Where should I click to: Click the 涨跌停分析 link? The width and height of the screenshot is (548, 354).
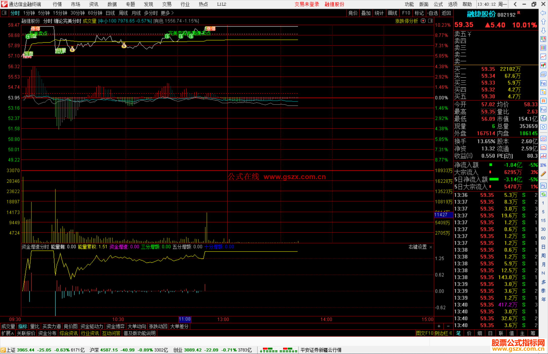[406, 21]
